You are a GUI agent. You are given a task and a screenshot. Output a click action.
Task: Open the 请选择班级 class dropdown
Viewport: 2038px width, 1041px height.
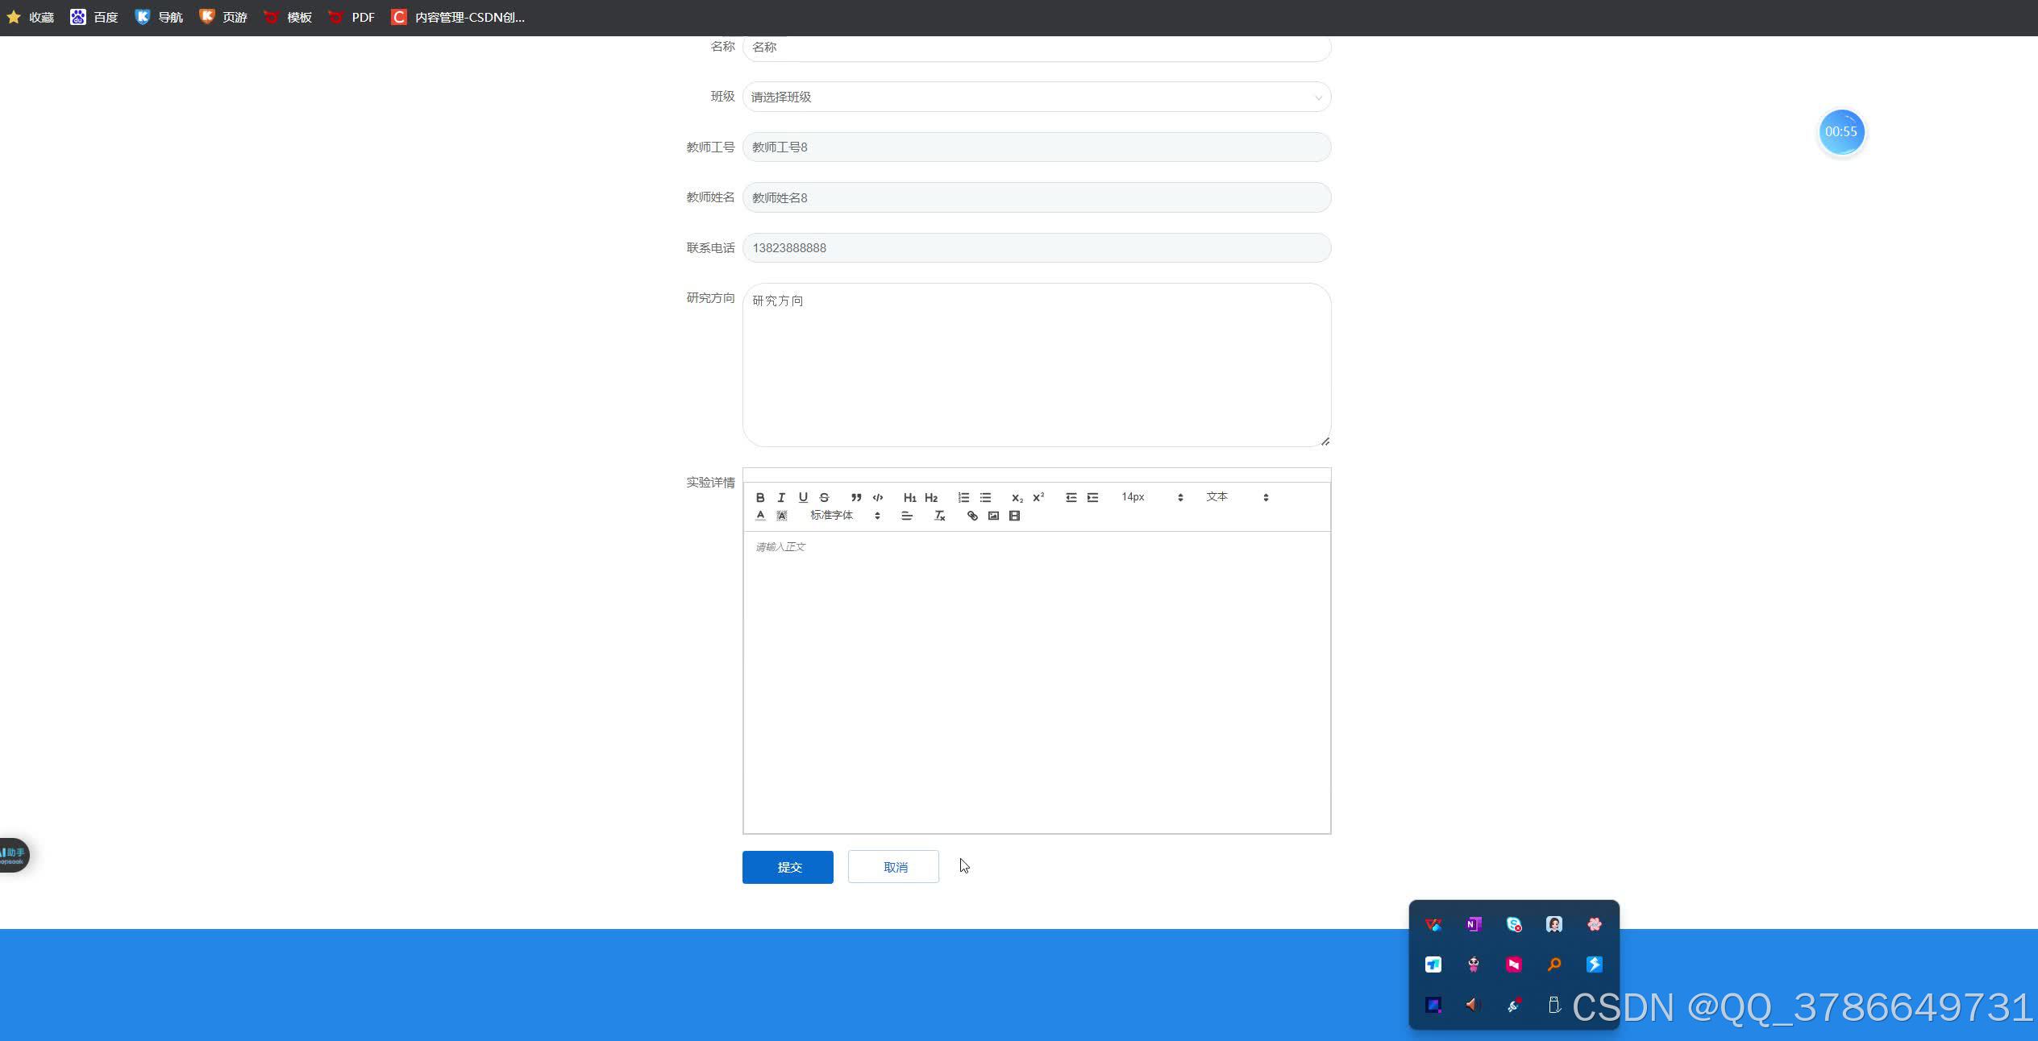[1036, 97]
